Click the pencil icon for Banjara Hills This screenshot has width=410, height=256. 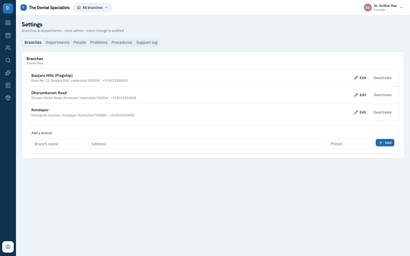tap(356, 78)
